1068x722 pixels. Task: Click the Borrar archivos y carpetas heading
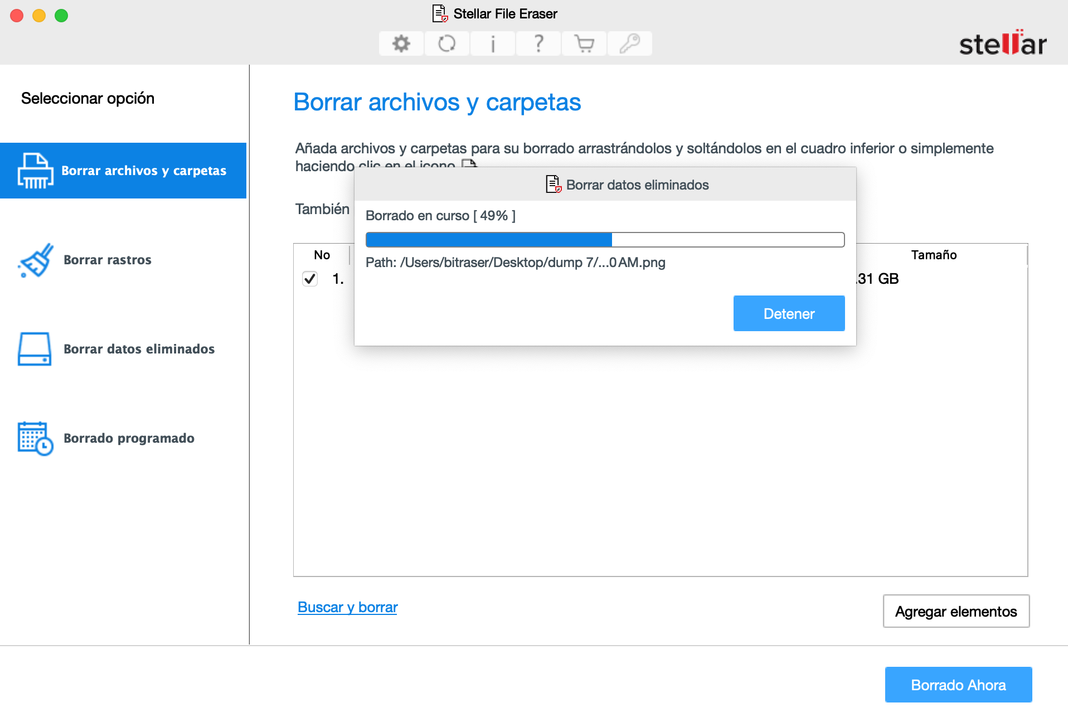[x=437, y=103]
